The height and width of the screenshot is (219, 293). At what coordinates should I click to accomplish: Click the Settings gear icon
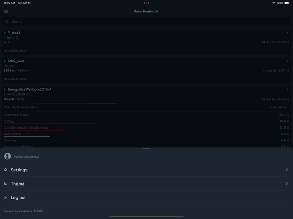[6, 170]
